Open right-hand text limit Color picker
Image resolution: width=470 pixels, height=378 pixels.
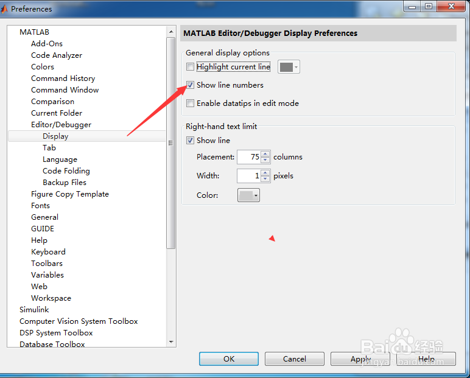click(248, 195)
